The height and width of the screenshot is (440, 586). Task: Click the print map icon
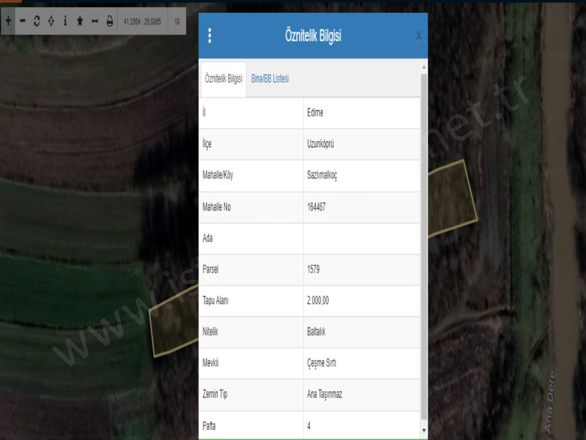110,22
